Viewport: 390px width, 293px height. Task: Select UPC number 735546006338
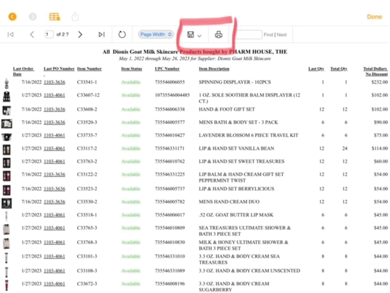pos(170,109)
